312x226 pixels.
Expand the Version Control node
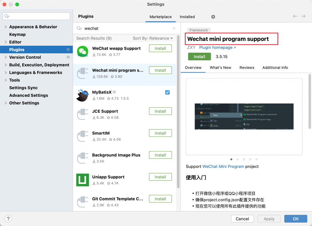[5, 57]
